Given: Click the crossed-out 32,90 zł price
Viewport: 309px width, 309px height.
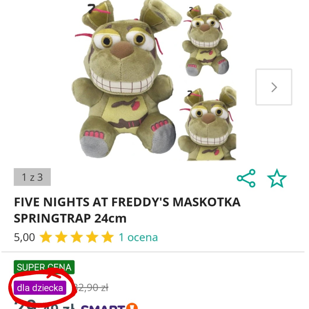Looking at the screenshot, I should [91, 288].
